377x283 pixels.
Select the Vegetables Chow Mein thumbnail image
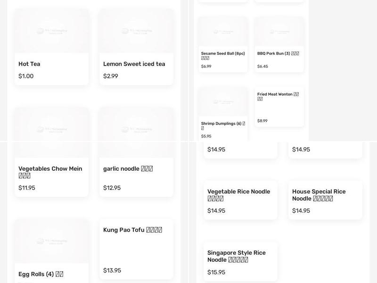(51, 131)
